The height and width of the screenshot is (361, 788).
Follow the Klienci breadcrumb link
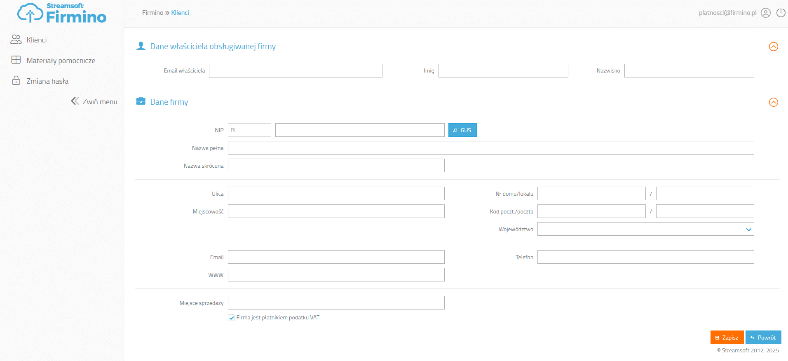[x=180, y=13]
